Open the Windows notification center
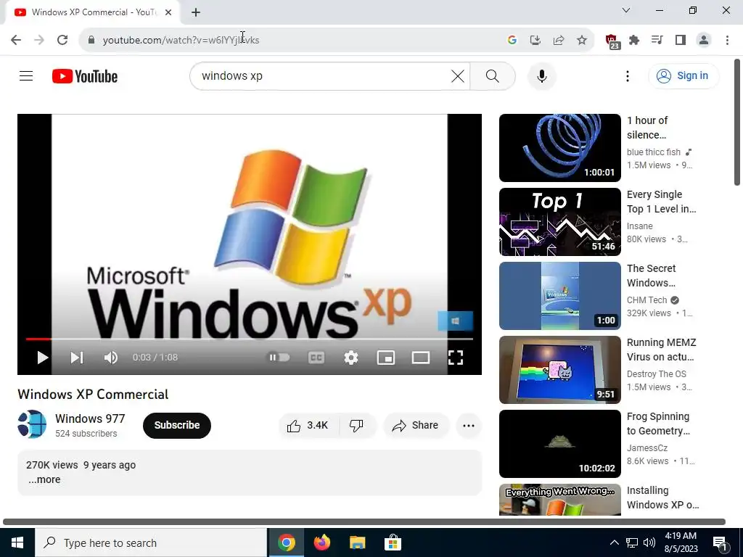Image resolution: width=743 pixels, height=557 pixels. tap(721, 544)
